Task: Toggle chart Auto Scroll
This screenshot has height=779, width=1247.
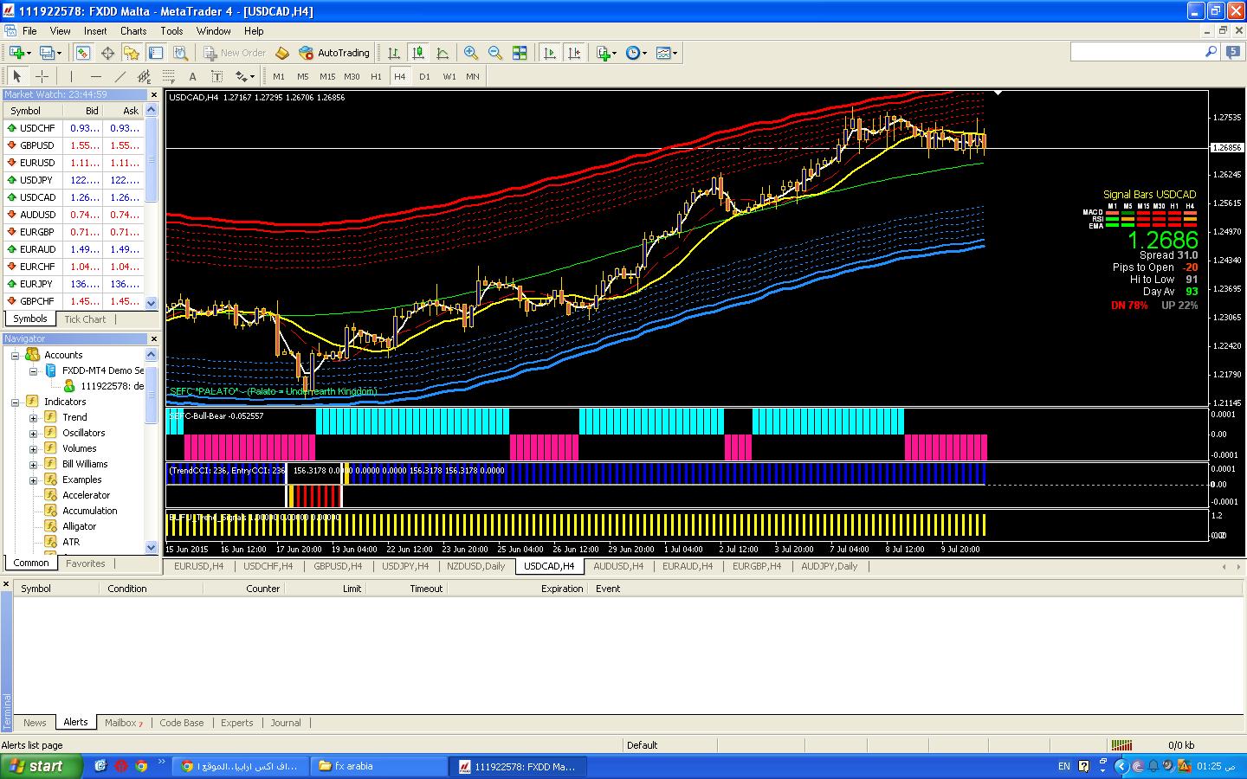Action: [x=550, y=53]
